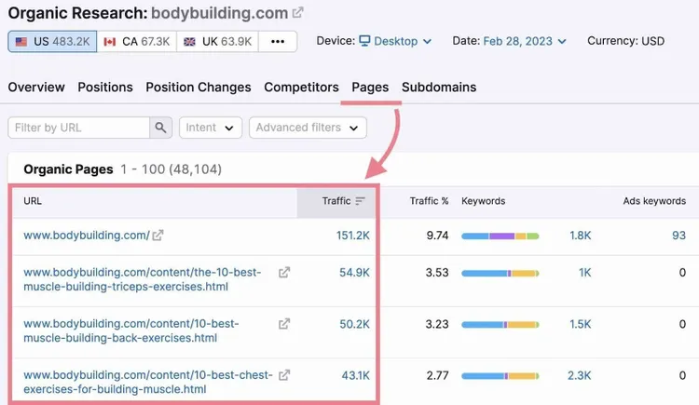The height and width of the screenshot is (405, 699).
Task: Open bodybuilding.com external link icon in title
Action: click(298, 12)
